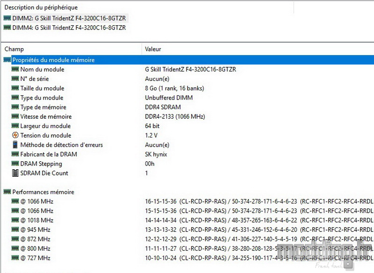Click lightning icon for Tension du module

tap(15, 135)
